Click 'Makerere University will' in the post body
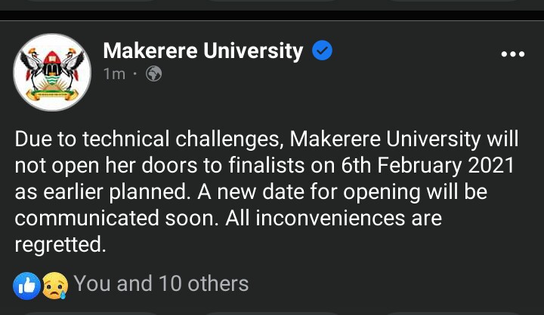The height and width of the screenshot is (315, 544). 403,139
